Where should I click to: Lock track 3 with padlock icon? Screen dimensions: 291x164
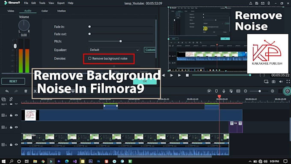pyautogui.click(x=11, y=115)
